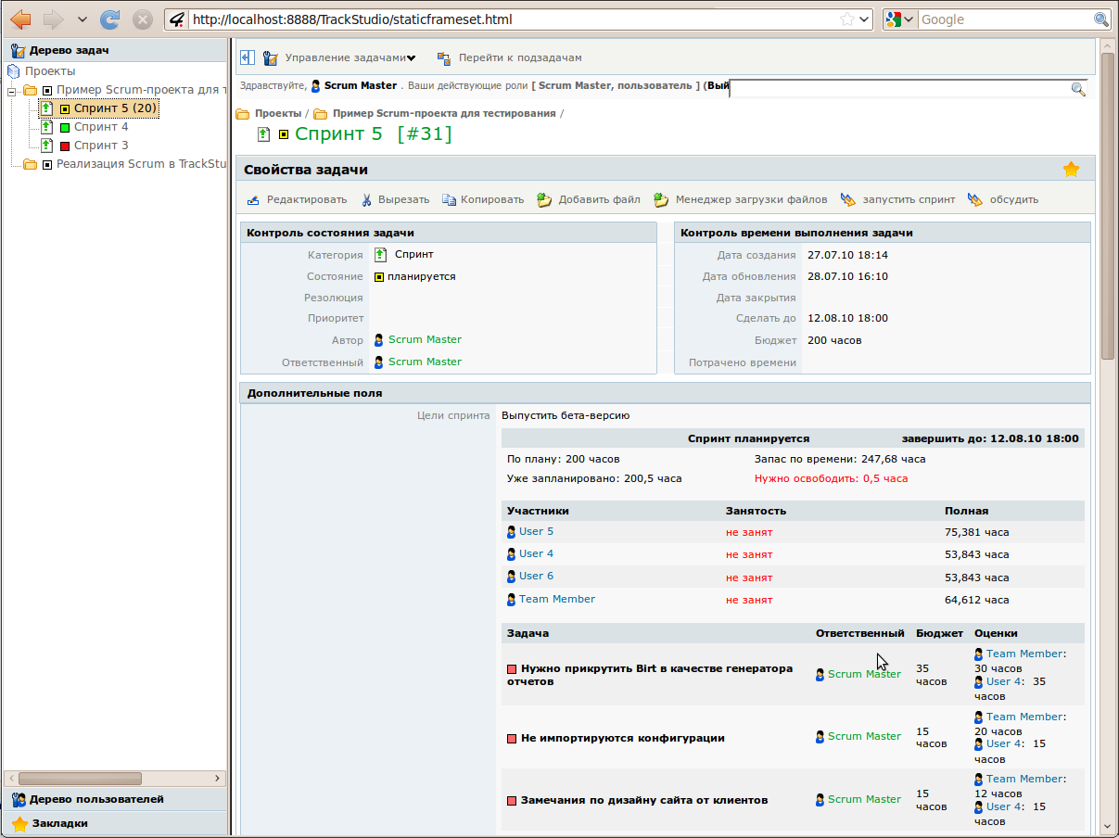This screenshot has width=1119, height=838.
Task: Click the red status square of Спринт 3
Action: [x=65, y=146]
